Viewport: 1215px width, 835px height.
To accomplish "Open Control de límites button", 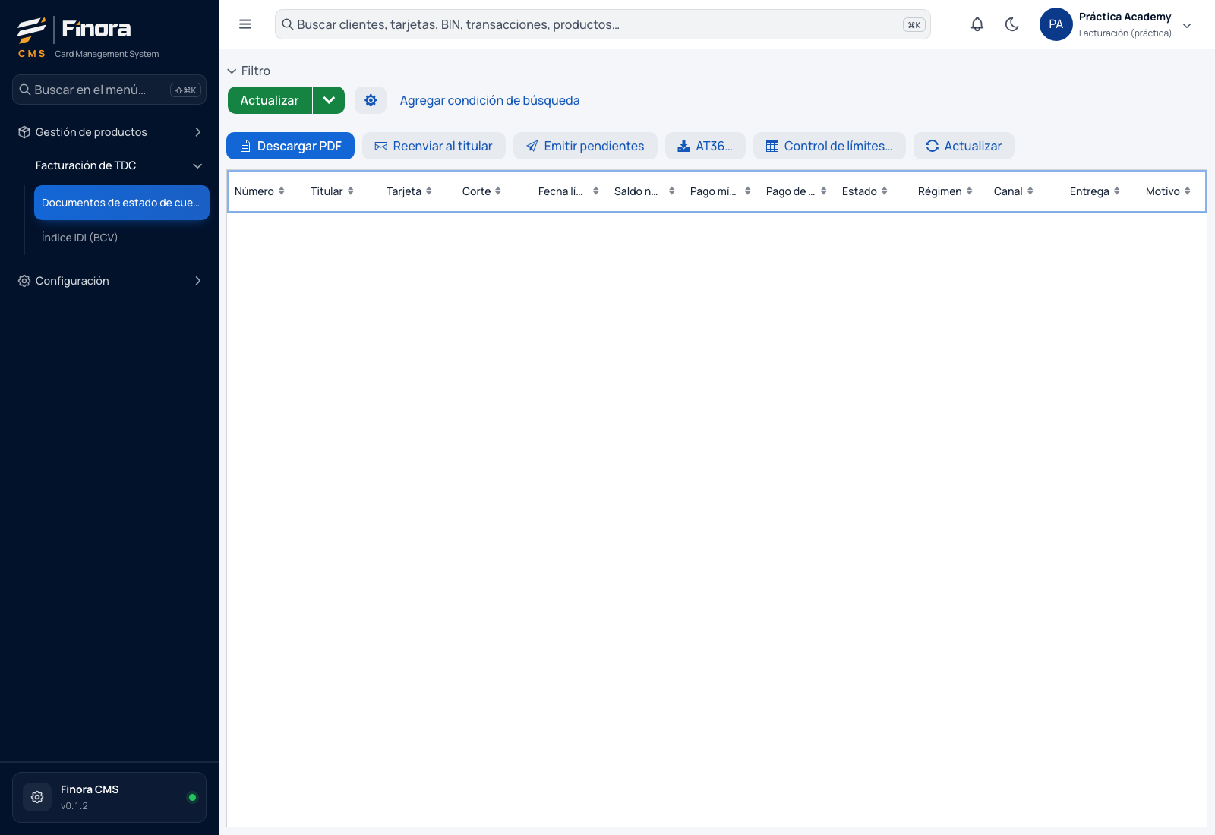I will tap(829, 146).
